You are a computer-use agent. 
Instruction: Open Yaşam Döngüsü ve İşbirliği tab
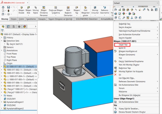tap(60, 19)
